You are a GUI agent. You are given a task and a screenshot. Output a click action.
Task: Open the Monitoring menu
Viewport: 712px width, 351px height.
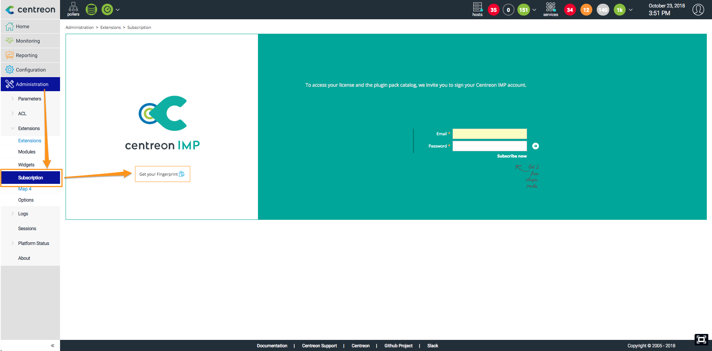[x=30, y=41]
